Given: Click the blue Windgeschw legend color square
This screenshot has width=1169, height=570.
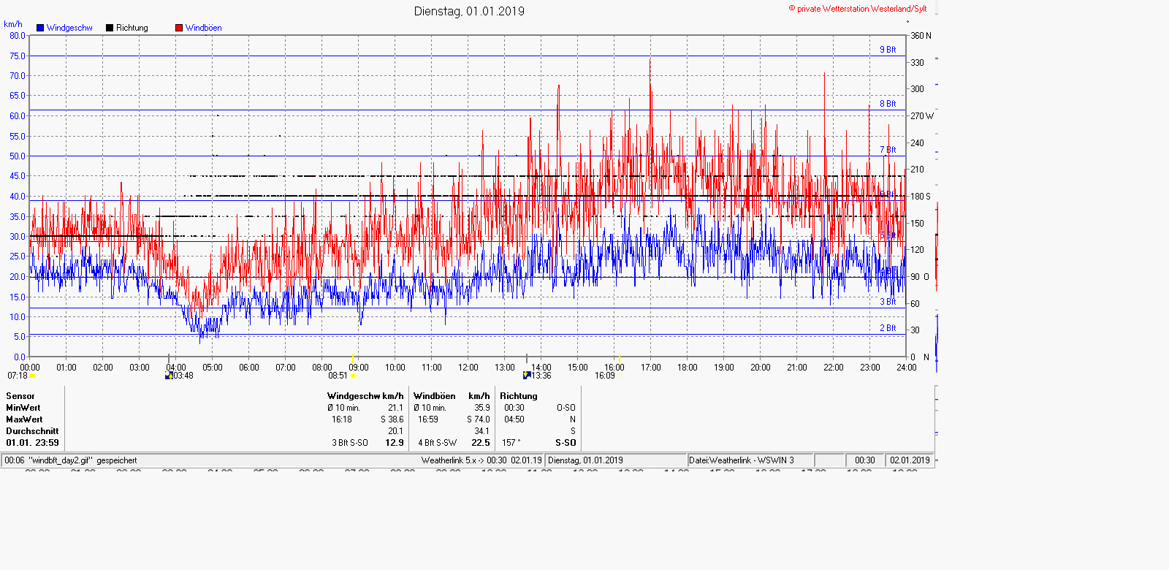Looking at the screenshot, I should click(x=40, y=28).
